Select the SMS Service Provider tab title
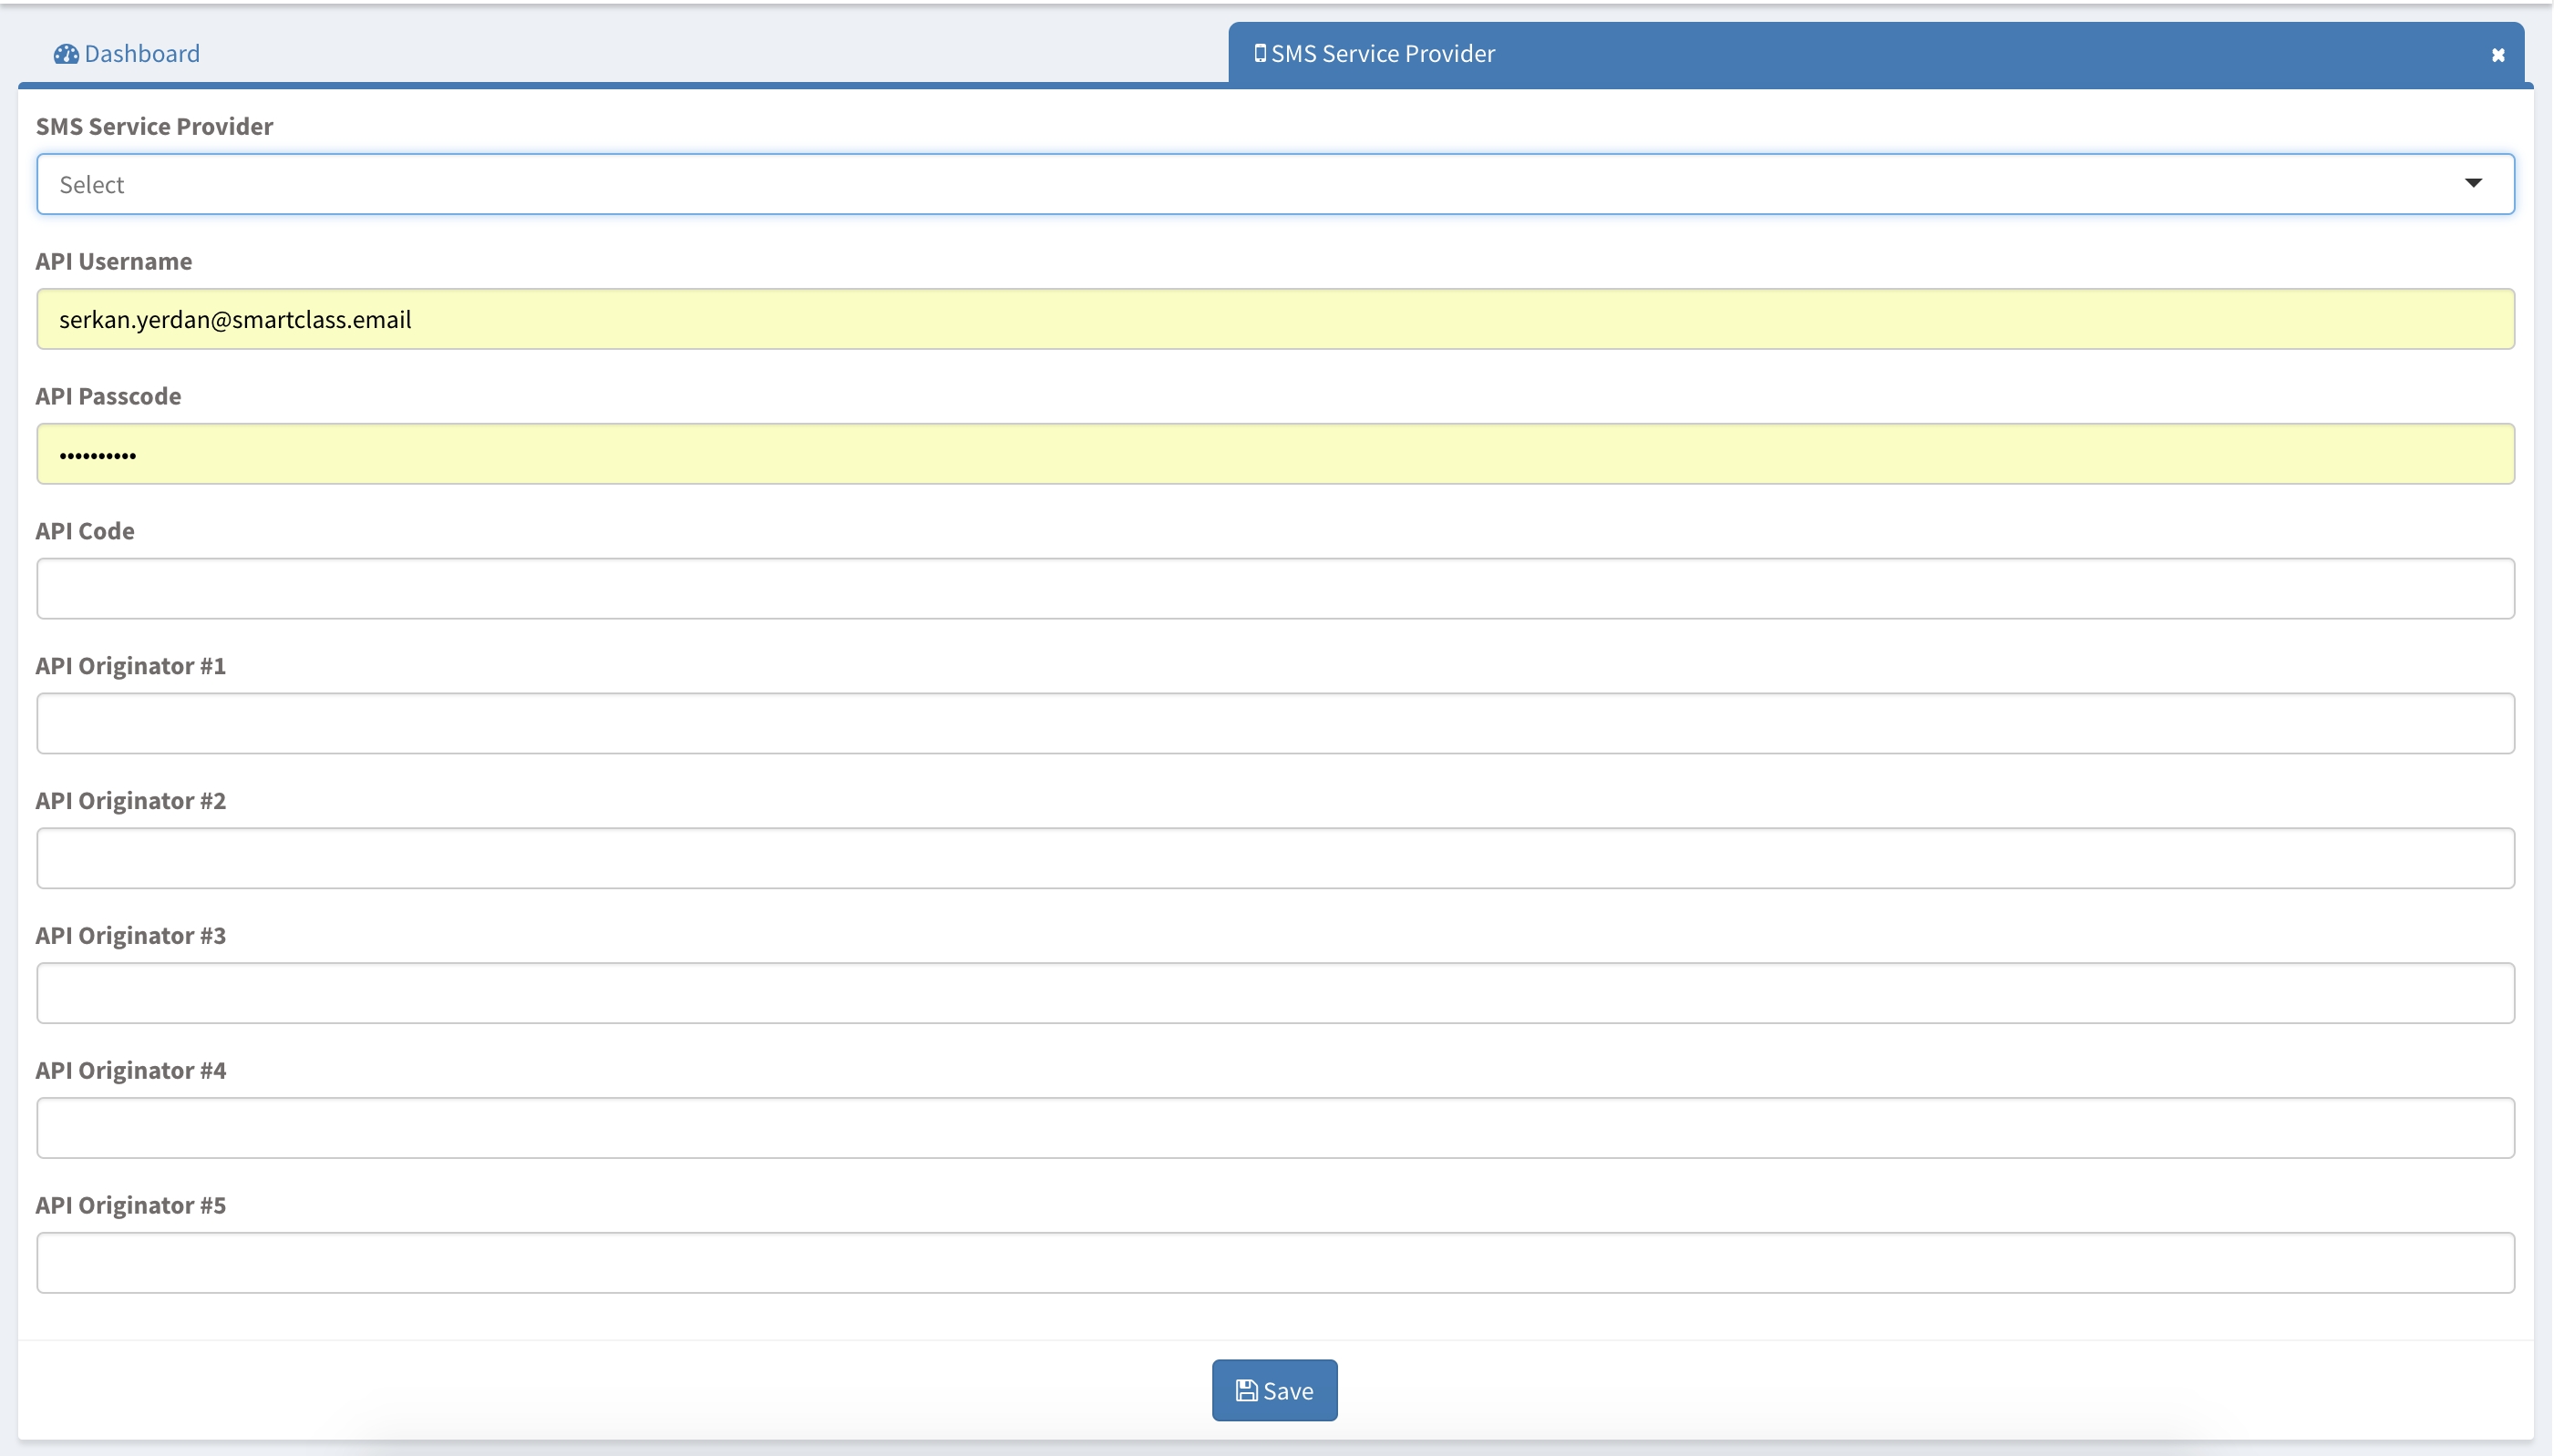This screenshot has height=1456, width=2554. 1382,54
